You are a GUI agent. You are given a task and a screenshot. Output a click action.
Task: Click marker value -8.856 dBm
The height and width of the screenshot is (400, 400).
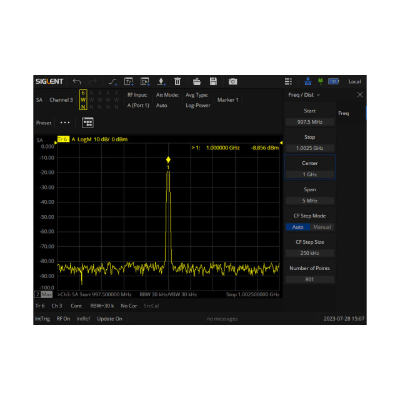(x=265, y=147)
